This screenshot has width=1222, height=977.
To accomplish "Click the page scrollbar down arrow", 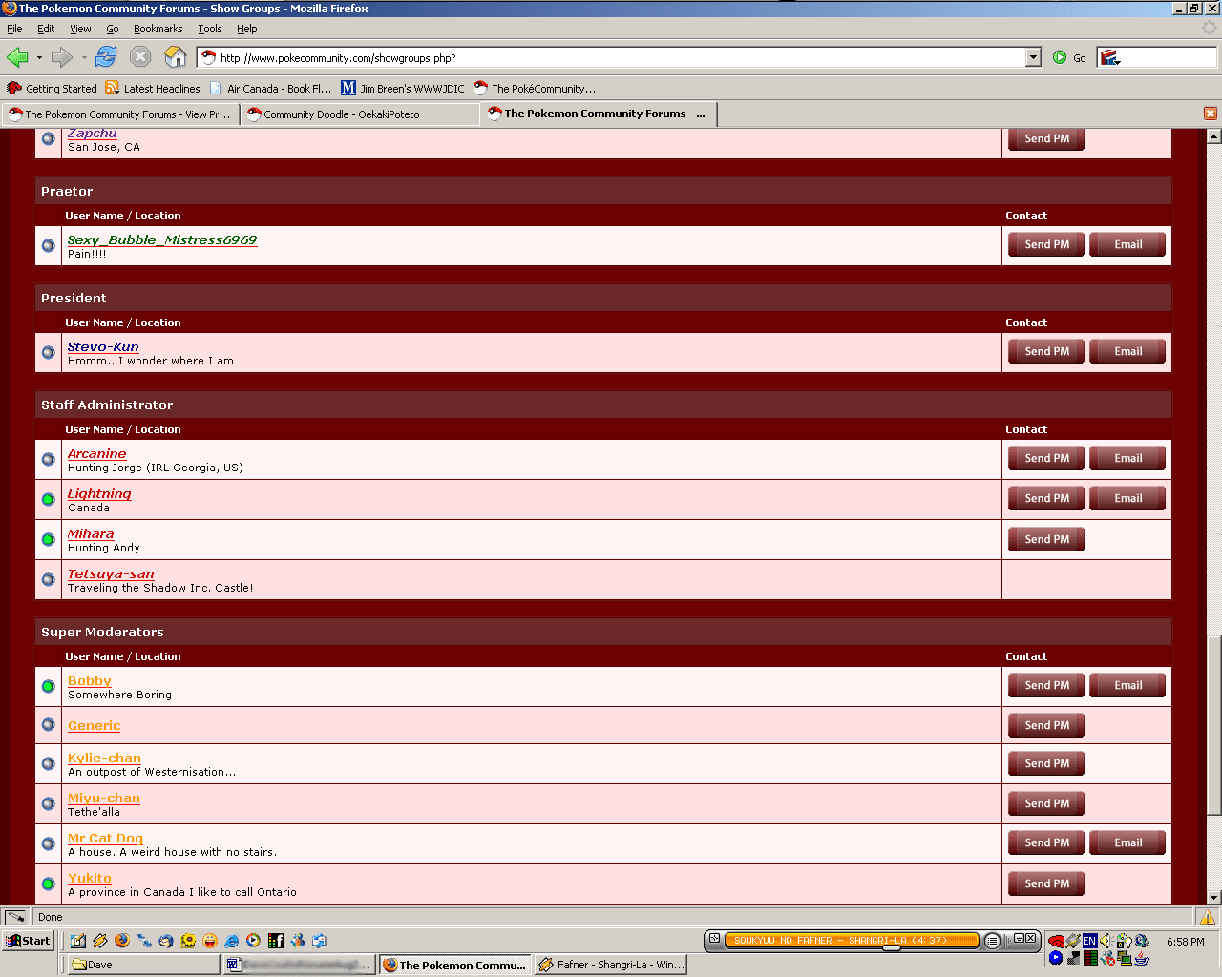I will click(1213, 897).
